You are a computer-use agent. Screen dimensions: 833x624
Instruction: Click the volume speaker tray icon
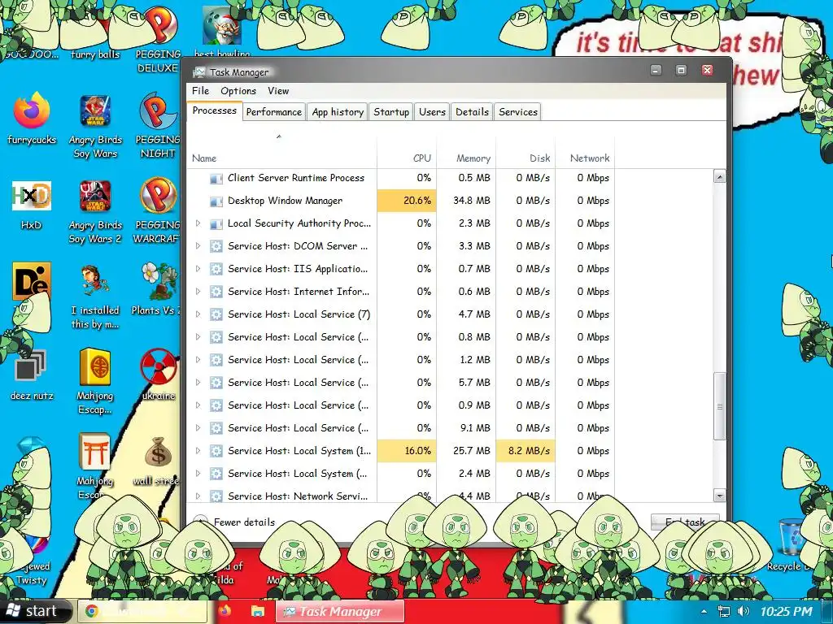pos(744,611)
